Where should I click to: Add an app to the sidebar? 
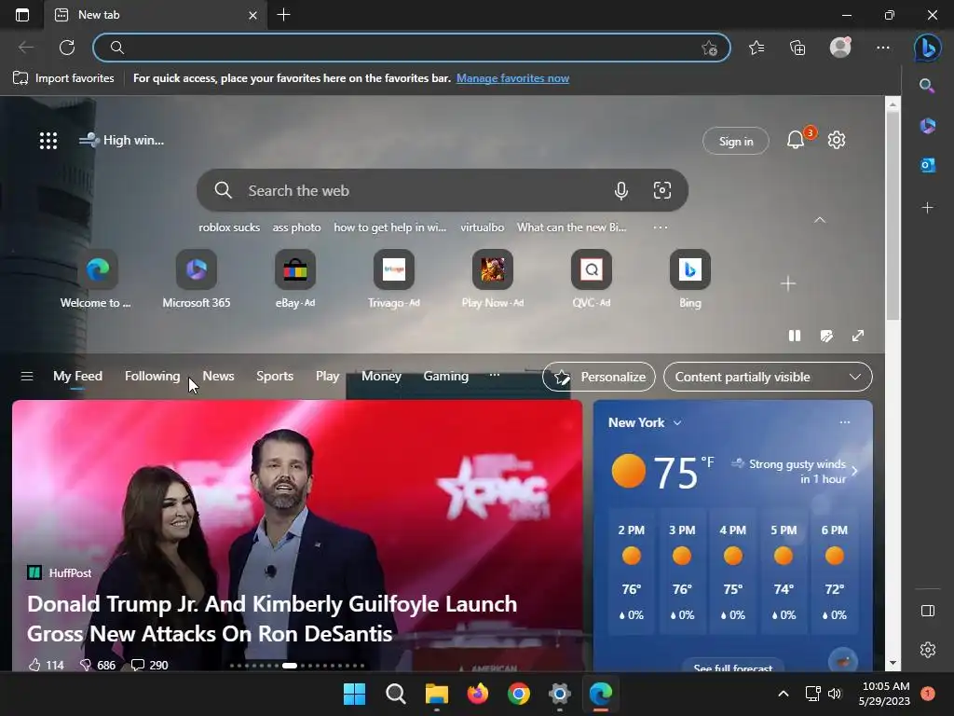pyautogui.click(x=927, y=208)
